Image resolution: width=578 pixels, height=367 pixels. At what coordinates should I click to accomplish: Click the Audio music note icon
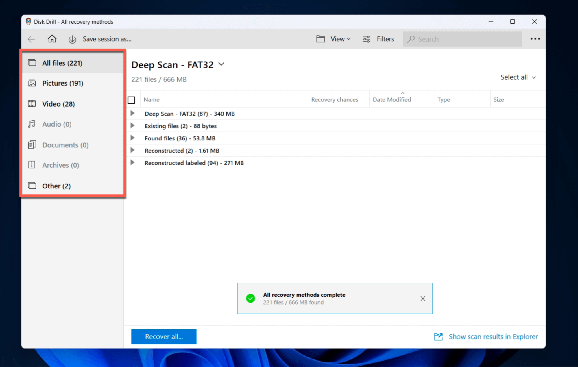coord(32,124)
